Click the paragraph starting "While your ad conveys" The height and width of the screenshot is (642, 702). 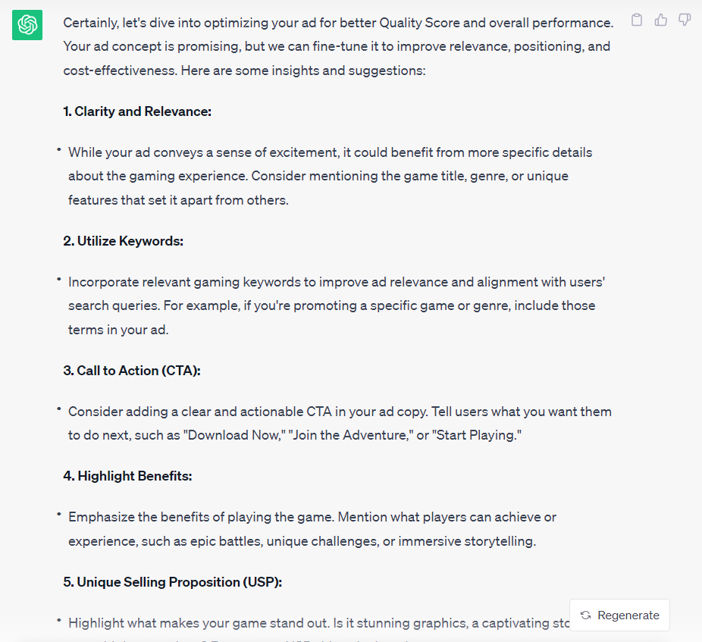coord(318,176)
